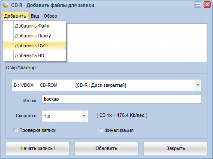Select Добавить BD menu item
Viewport: 213px width, 159px height.
30,56
